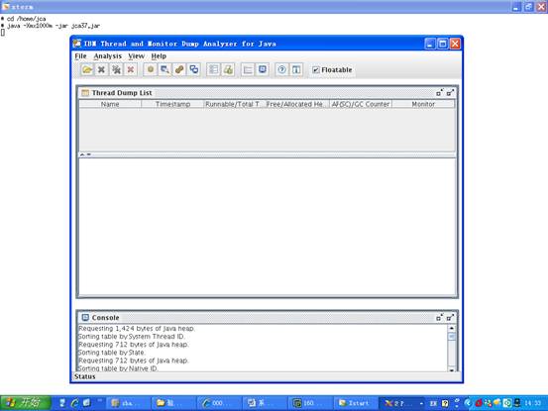Screen dimensions: 548x411
Task: Click the Console panel title icon
Action: 85,318
